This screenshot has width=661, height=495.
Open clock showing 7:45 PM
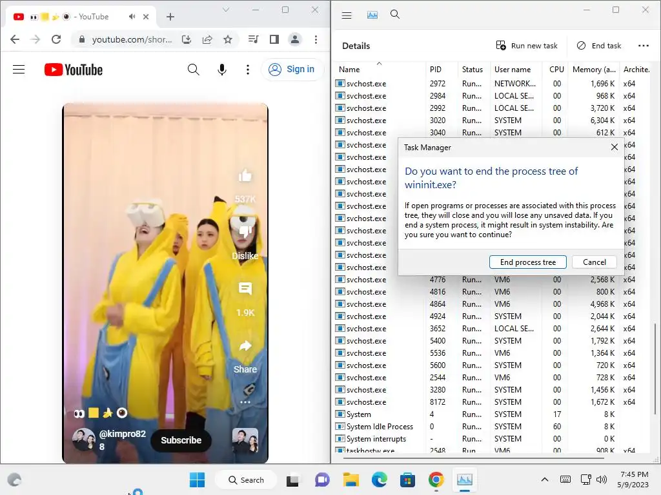point(633,480)
